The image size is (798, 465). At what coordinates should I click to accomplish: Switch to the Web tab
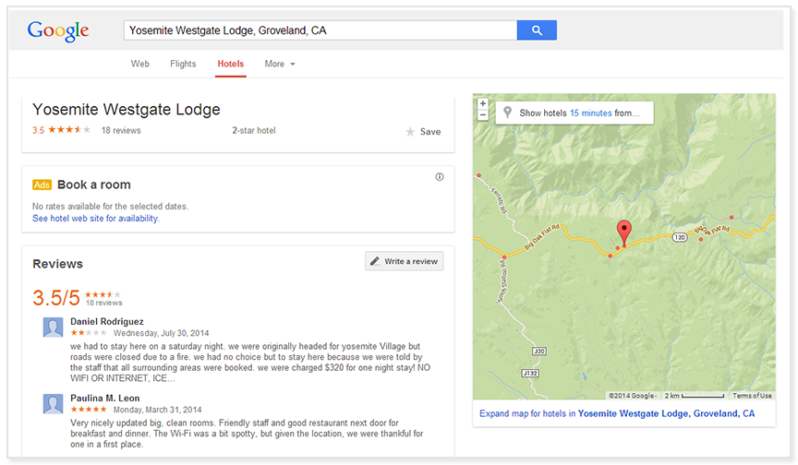click(x=140, y=64)
